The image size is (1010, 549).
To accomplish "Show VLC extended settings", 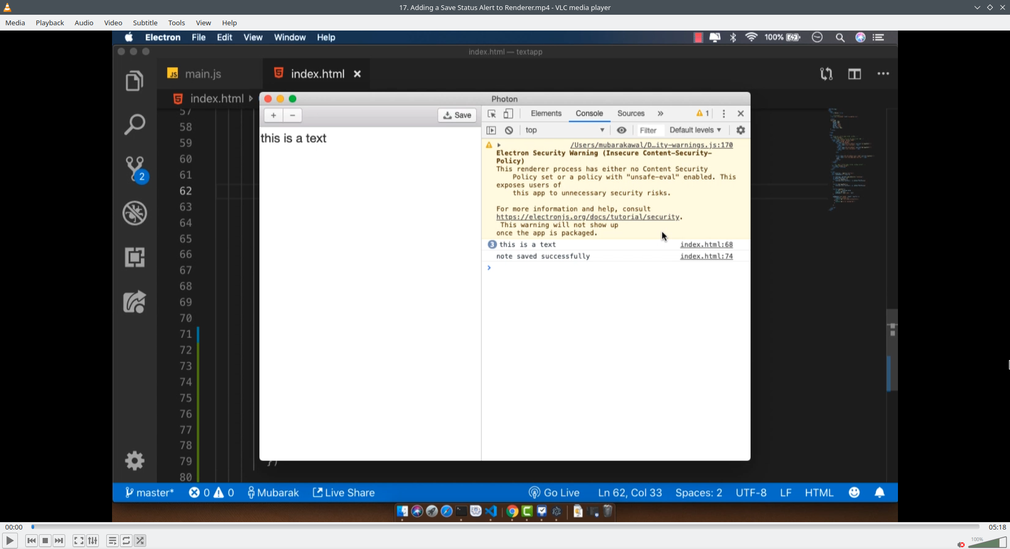I will pyautogui.click(x=93, y=541).
